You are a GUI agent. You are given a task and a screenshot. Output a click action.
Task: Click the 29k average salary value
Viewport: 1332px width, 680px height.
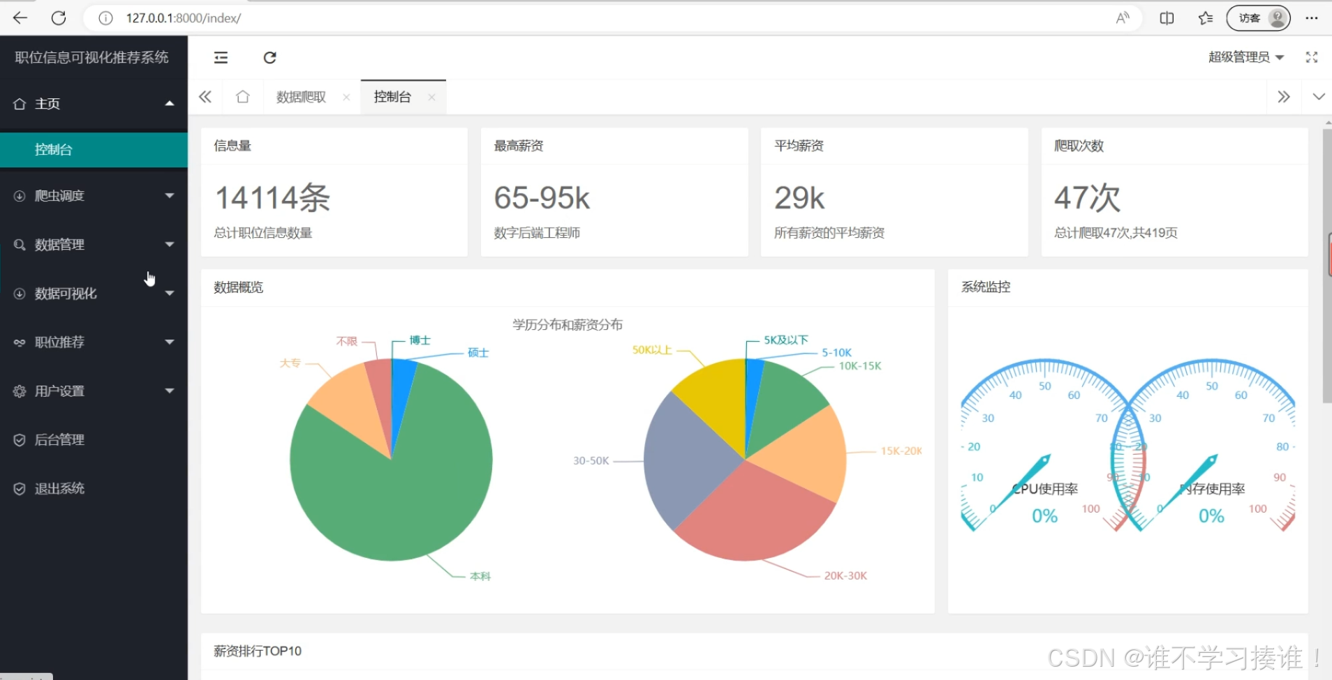(x=799, y=198)
